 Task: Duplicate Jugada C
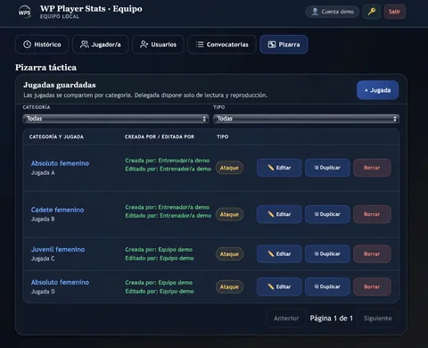click(x=327, y=254)
